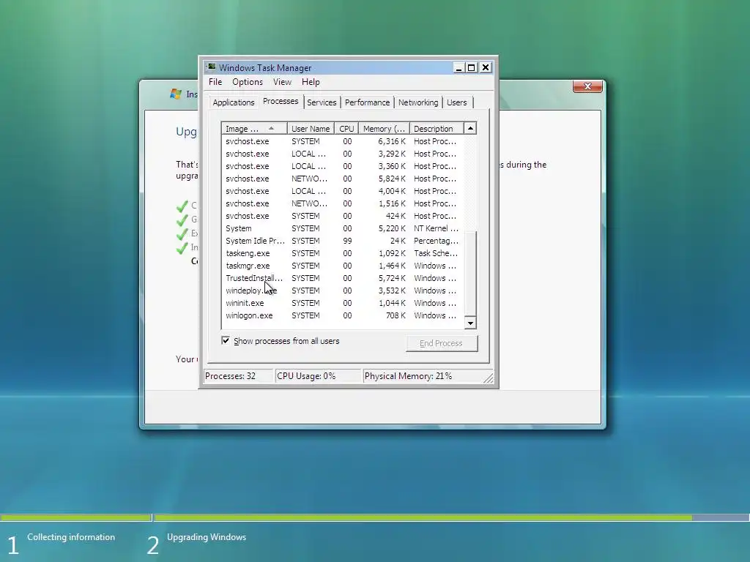This screenshot has width=750, height=562.
Task: Click the Collecting information step label
Action: [71, 537]
